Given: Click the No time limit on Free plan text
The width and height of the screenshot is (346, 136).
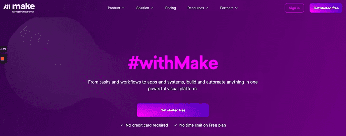Looking at the screenshot, I should point(203,125).
